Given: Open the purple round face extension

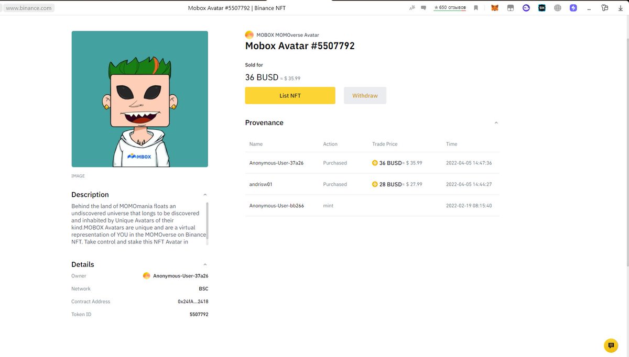Looking at the screenshot, I should (526, 8).
